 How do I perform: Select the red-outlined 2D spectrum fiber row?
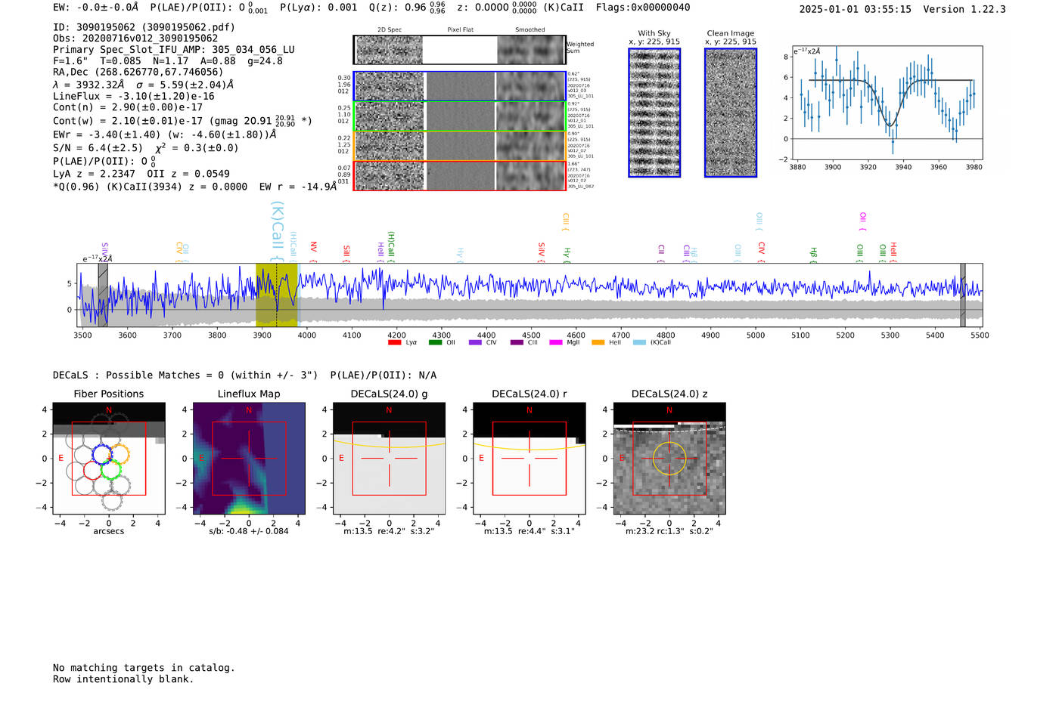point(459,175)
